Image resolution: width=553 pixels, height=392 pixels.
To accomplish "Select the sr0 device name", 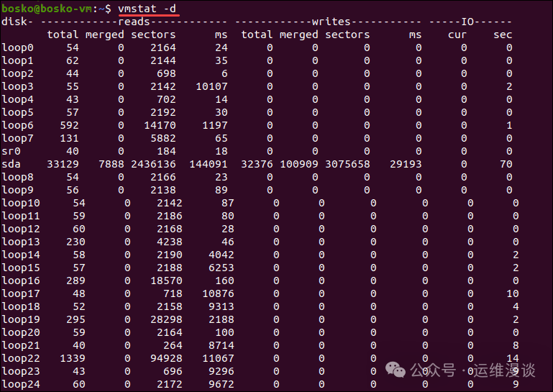I will pyautogui.click(x=12, y=151).
